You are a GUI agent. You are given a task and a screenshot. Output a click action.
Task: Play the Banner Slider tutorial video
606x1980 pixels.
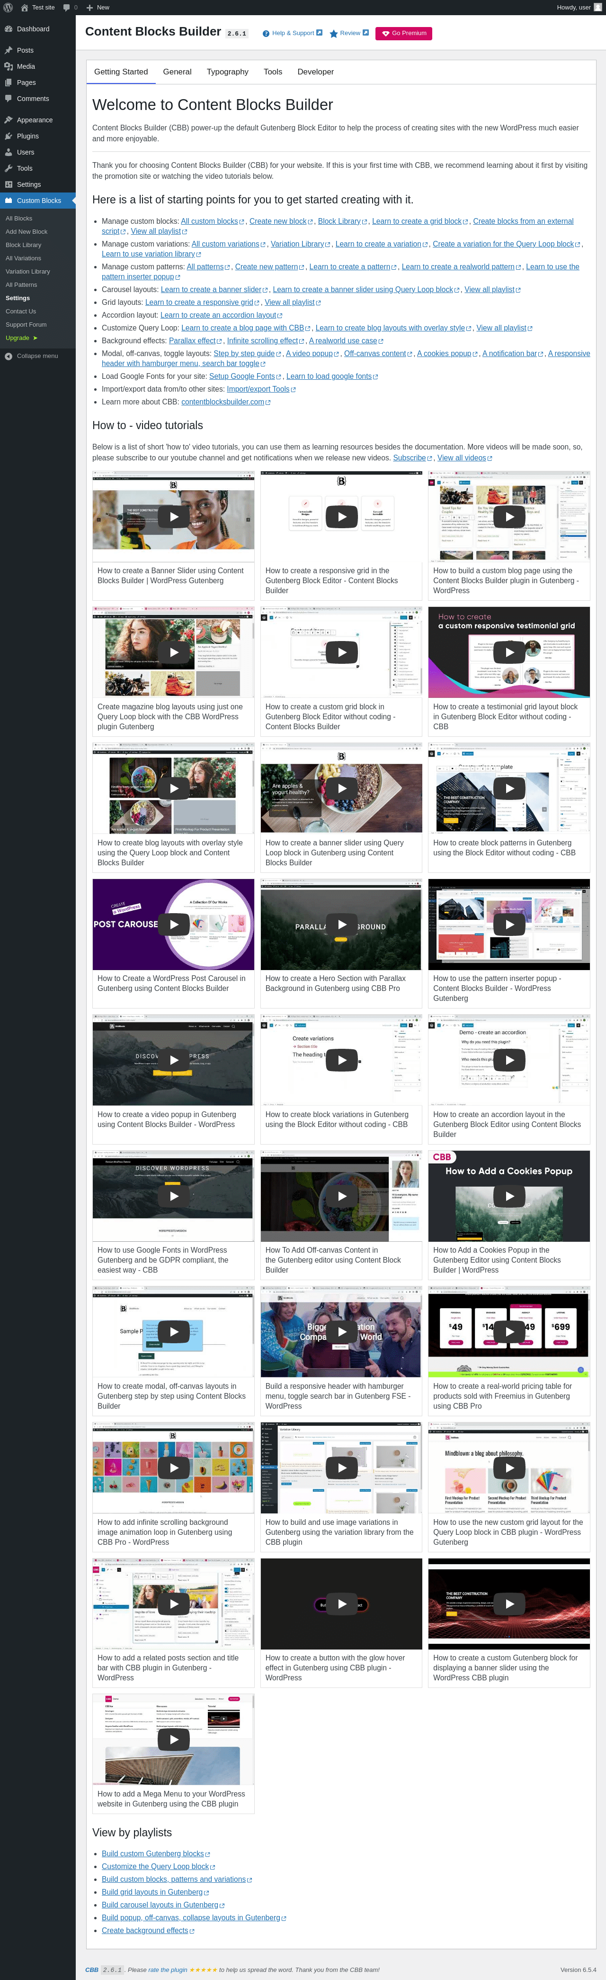(173, 516)
